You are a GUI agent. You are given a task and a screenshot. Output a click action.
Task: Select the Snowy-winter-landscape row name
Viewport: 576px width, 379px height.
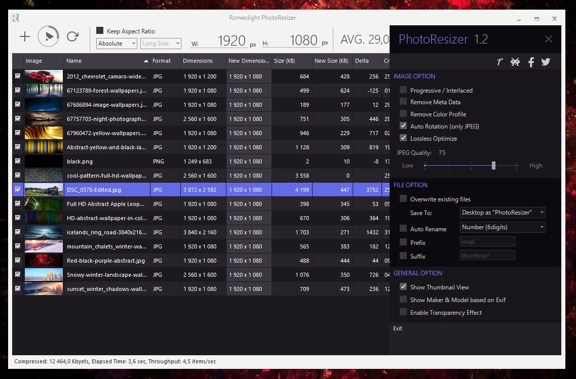pos(106,275)
